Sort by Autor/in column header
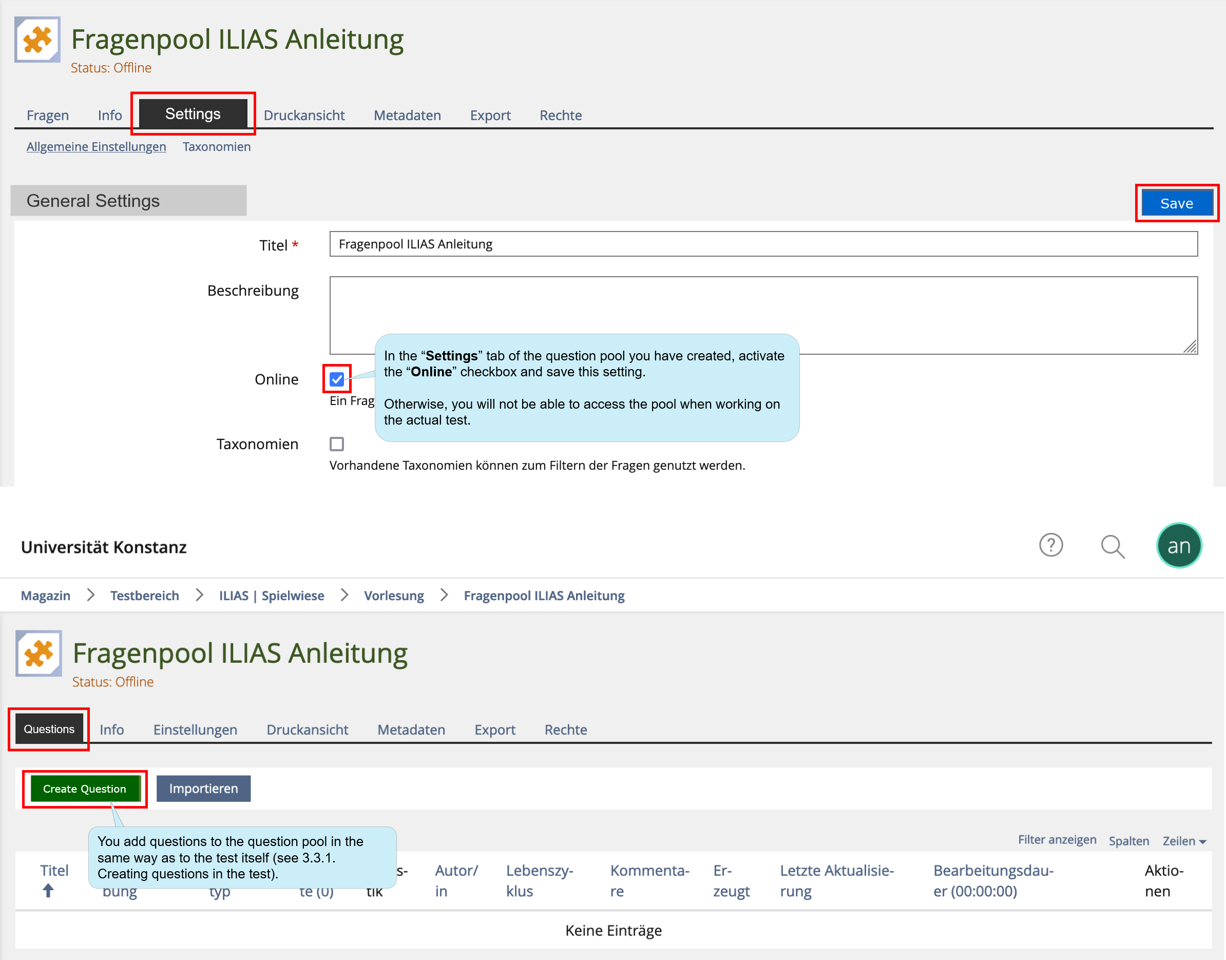Viewport: 1226px width, 960px height. pos(456,881)
